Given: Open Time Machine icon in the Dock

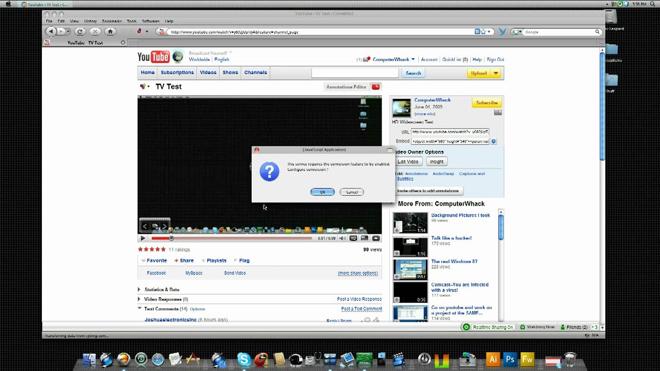Looking at the screenshot, I should tap(141, 359).
